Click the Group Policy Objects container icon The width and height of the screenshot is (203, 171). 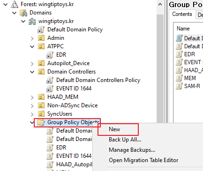(x=41, y=122)
